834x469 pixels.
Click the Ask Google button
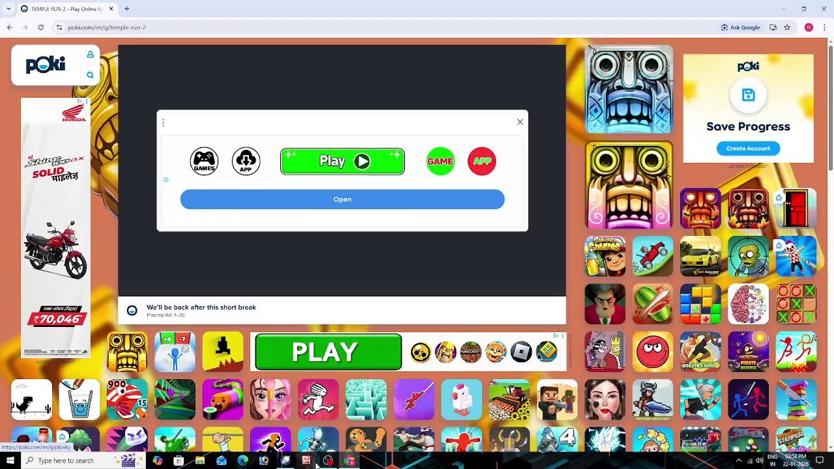coord(740,27)
